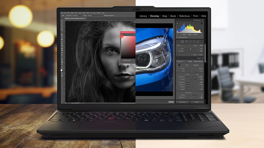This screenshot has width=264, height=148.
Task: Click Reset button beside Previous
Action: pyautogui.click(x=197, y=102)
